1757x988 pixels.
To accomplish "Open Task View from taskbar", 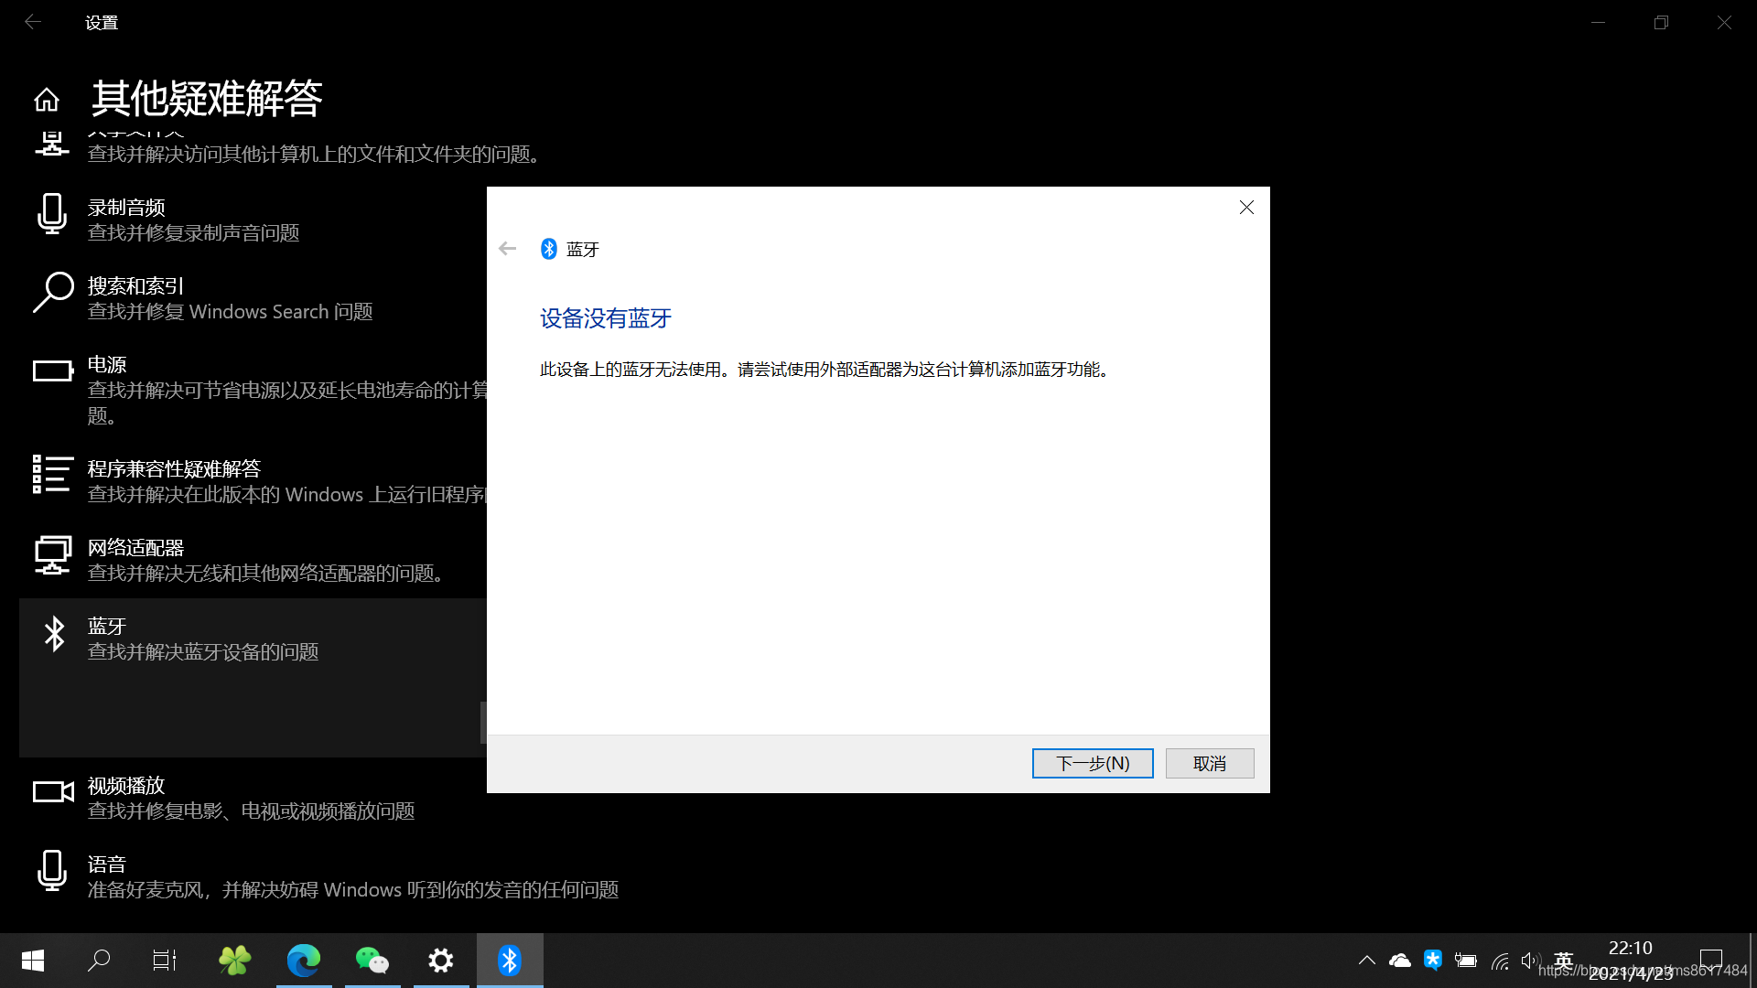I will (165, 961).
